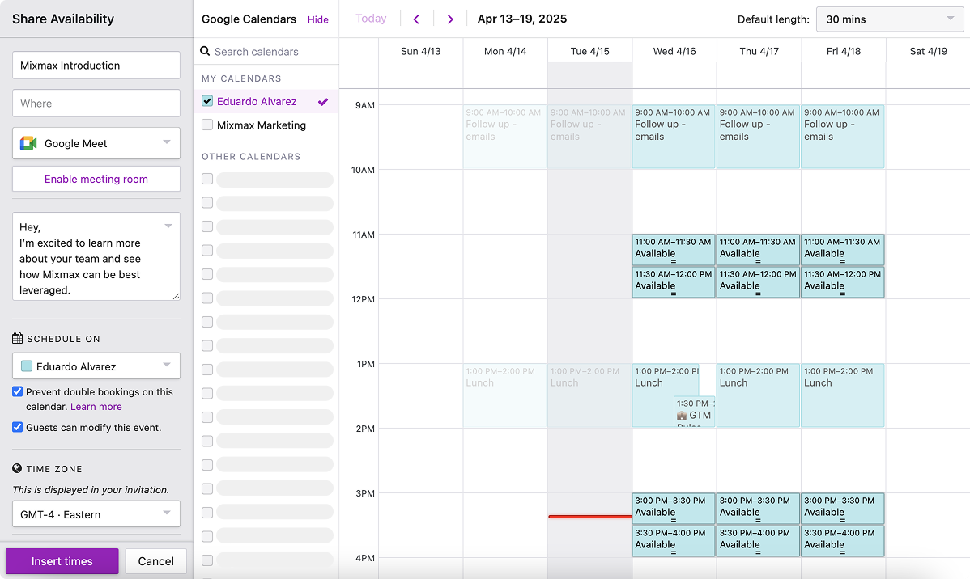The height and width of the screenshot is (579, 970).
Task: Click Thursday's Lunch event
Action: tap(758, 395)
